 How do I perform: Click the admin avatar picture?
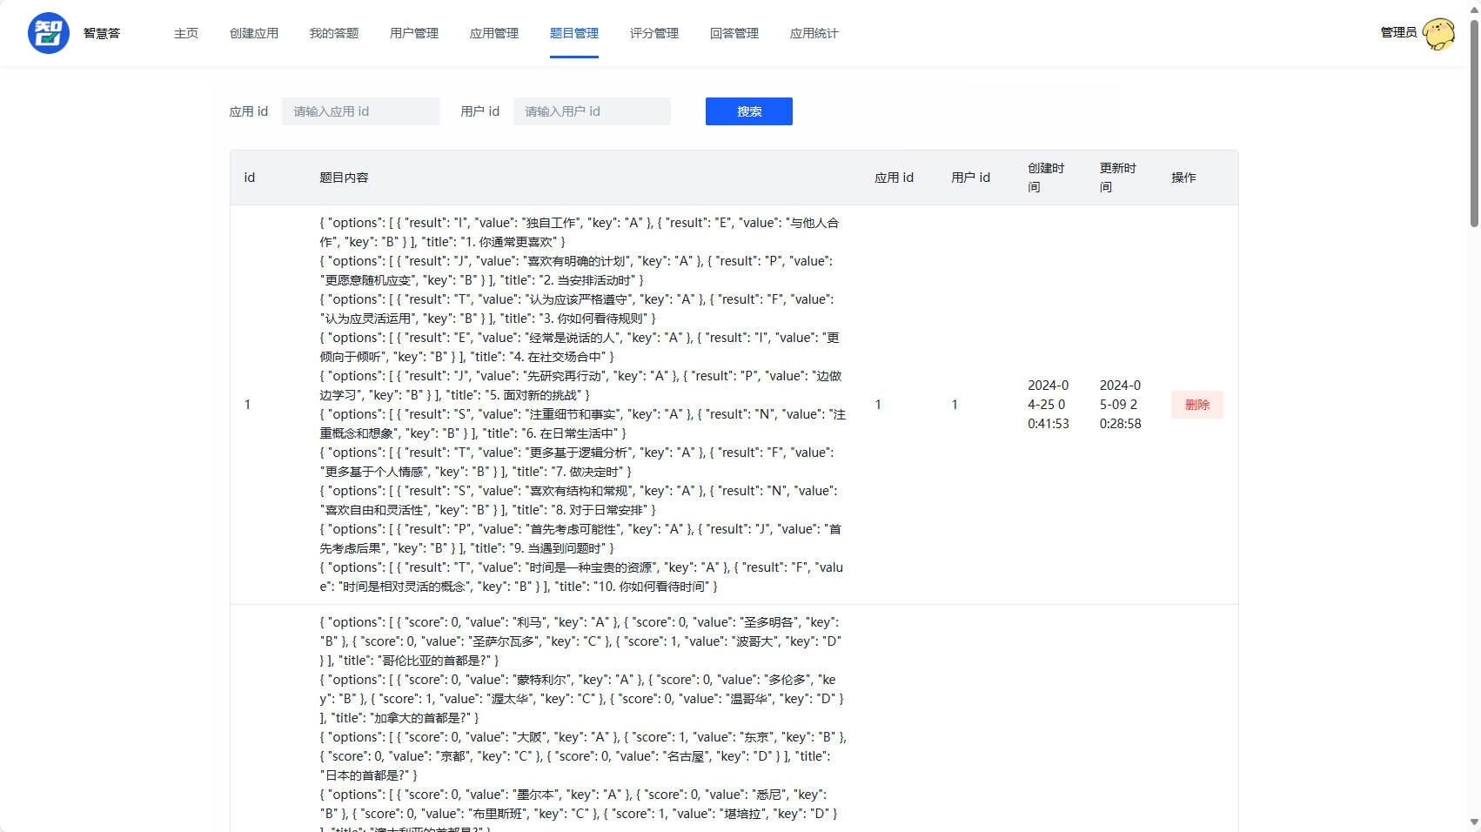(x=1438, y=33)
